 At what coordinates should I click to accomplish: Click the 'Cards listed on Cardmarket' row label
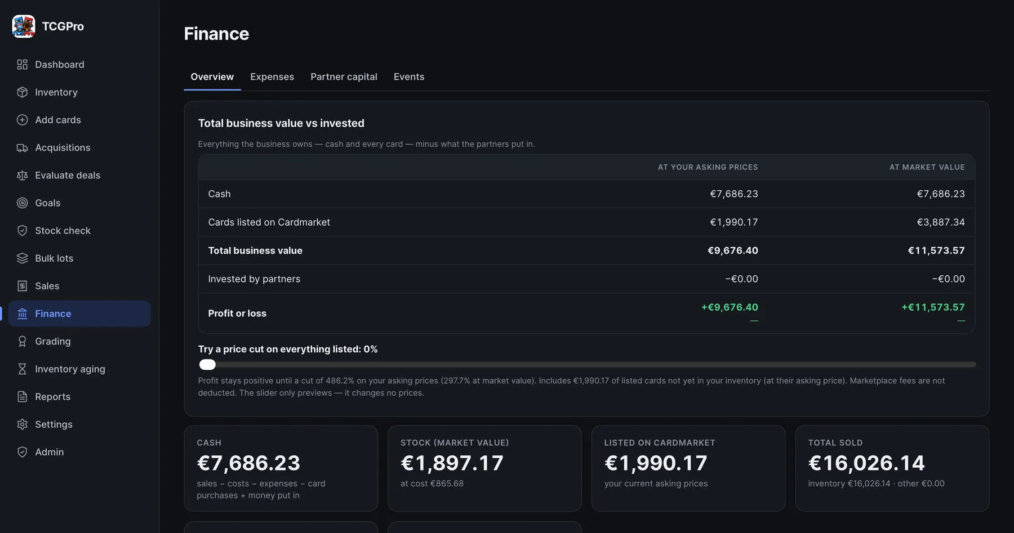pyautogui.click(x=269, y=222)
